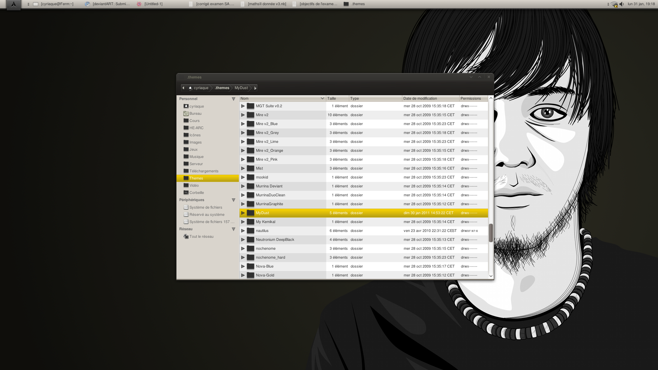Click the path bar back arrow

[183, 88]
